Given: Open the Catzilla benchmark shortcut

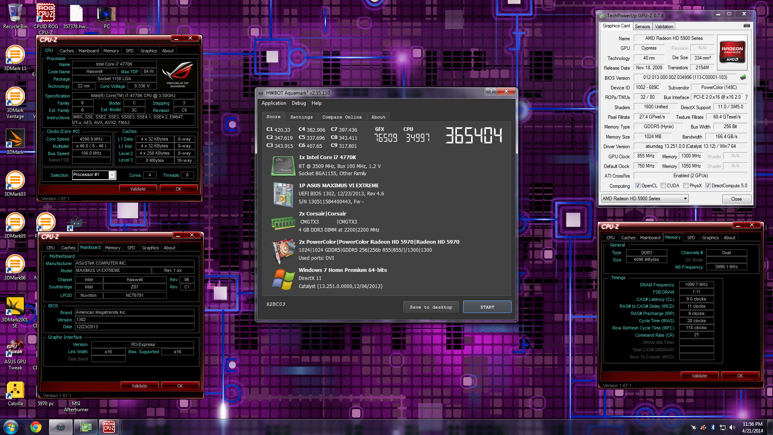Looking at the screenshot, I should coord(15,393).
